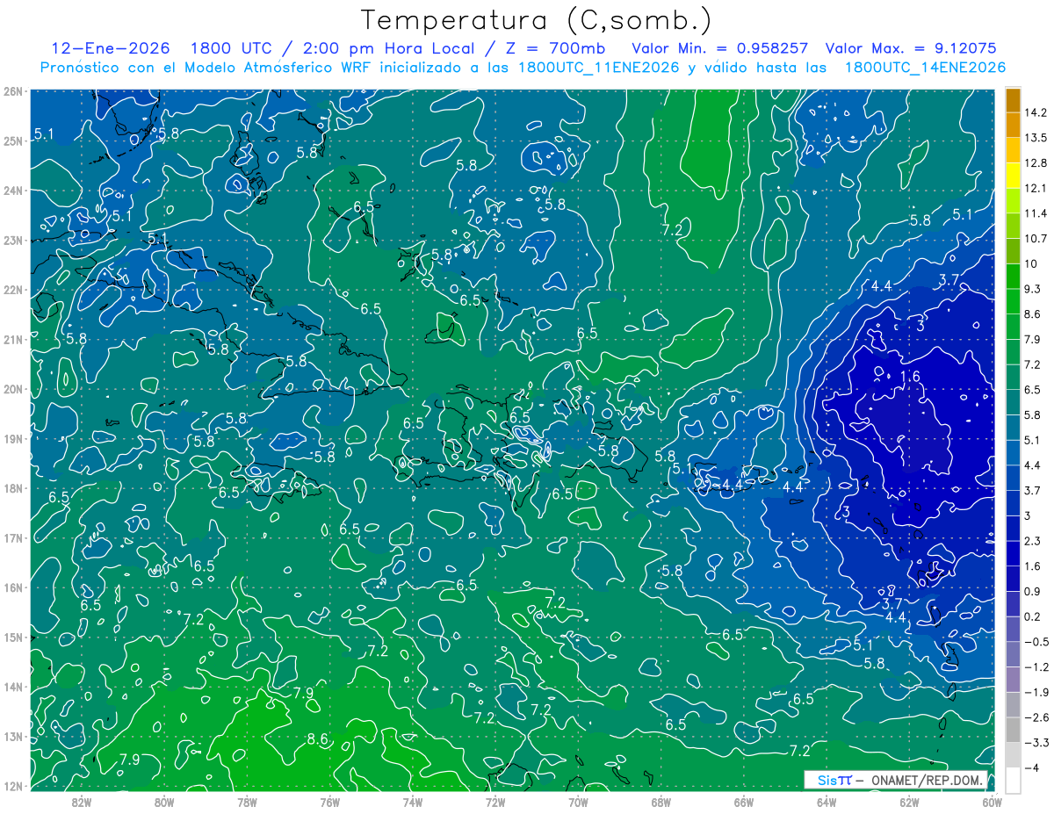Click the "14N" latitude axis label
1054x814 pixels.
13,687
